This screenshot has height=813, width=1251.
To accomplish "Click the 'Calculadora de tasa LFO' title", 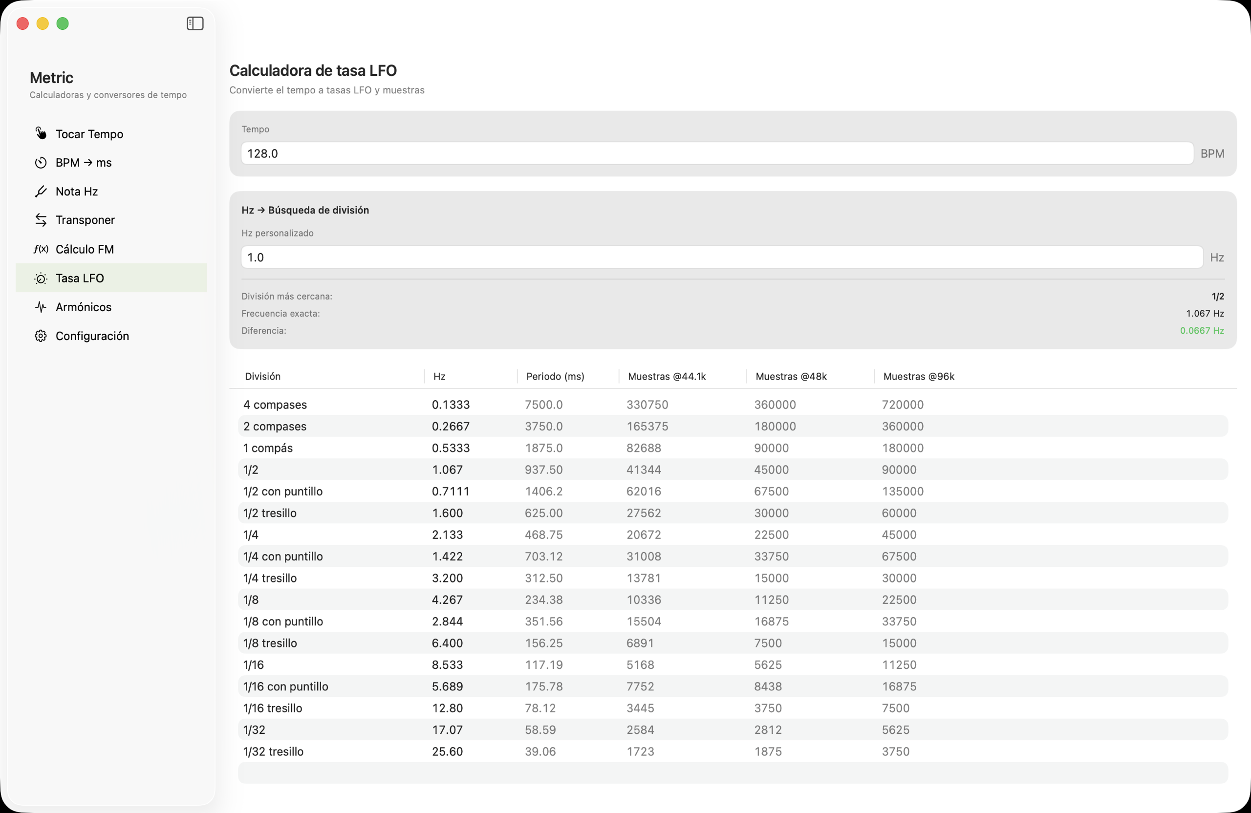I will pos(313,70).
